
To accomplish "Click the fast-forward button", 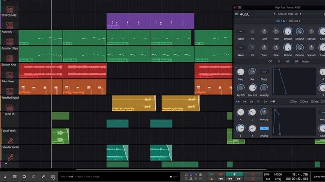I will coord(239,179).
